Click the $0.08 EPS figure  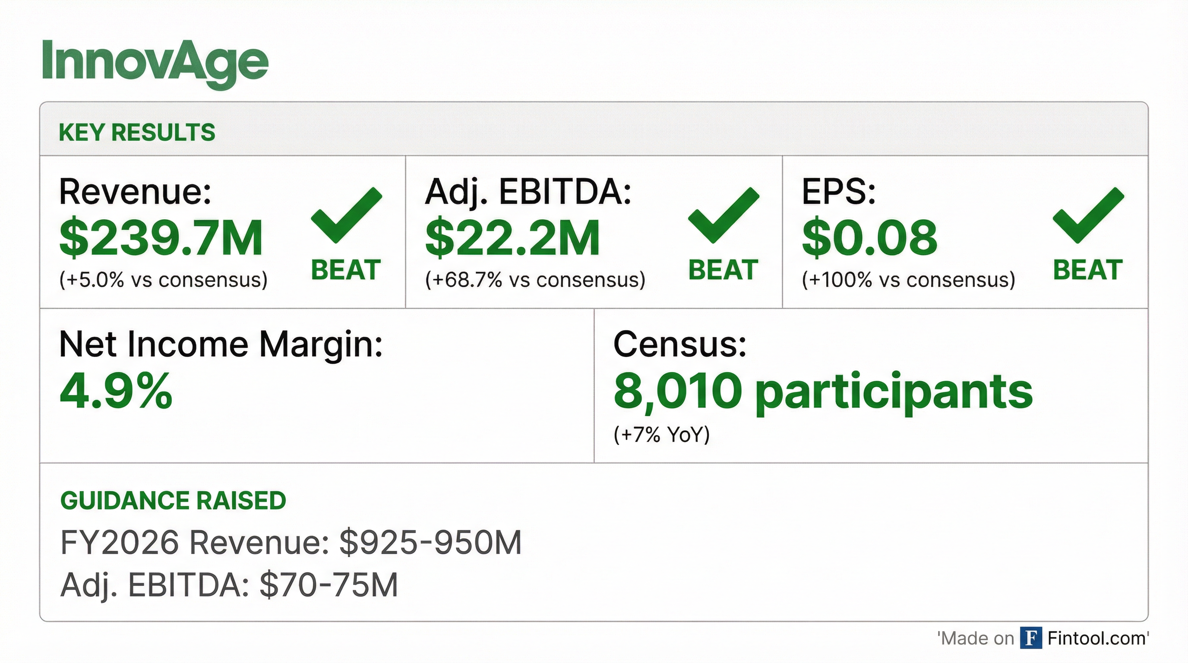(870, 238)
